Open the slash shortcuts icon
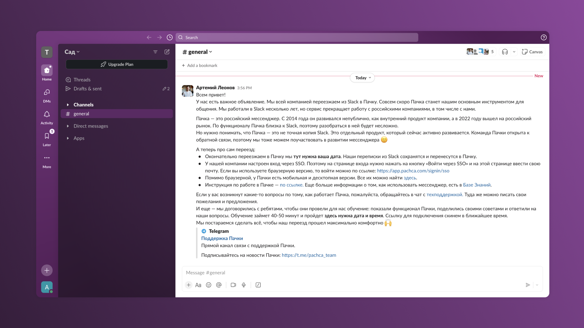The width and height of the screenshot is (584, 328). point(258,285)
